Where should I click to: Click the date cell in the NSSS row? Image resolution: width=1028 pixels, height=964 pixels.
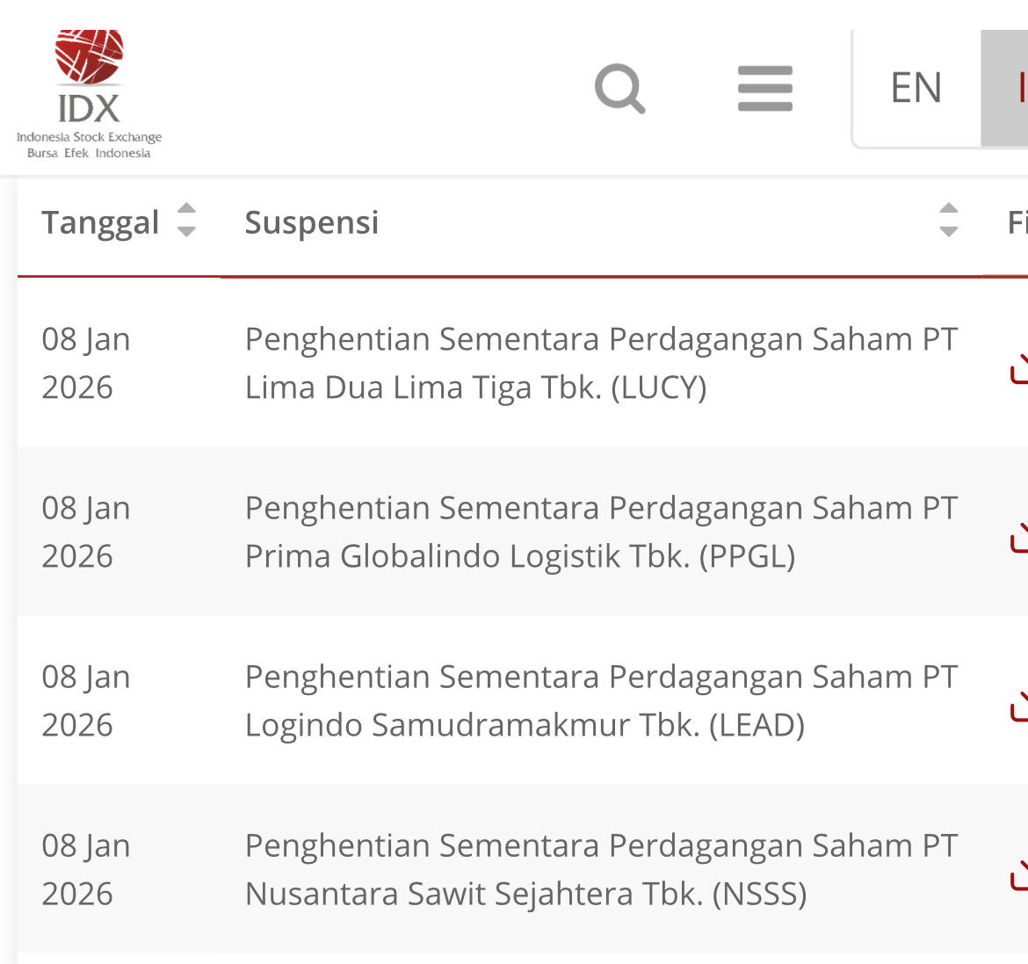(x=86, y=869)
